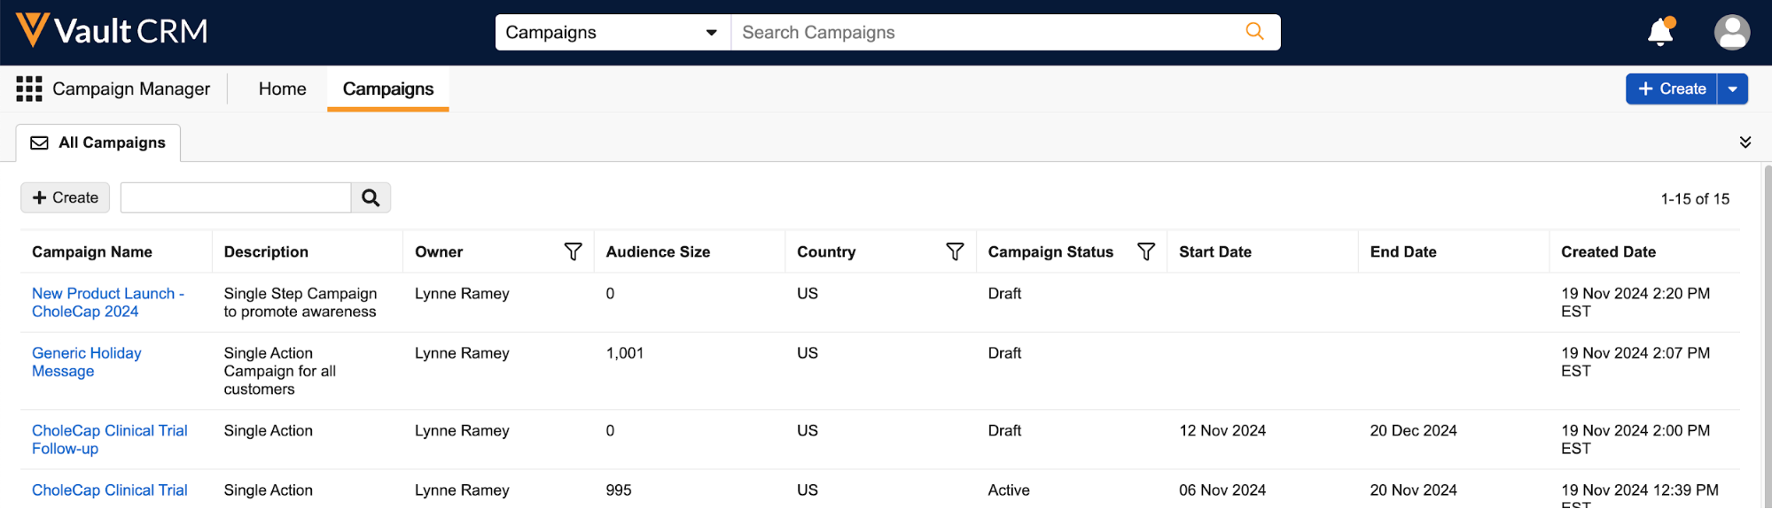Click the orange search magnifier icon
The image size is (1772, 509).
1254,32
